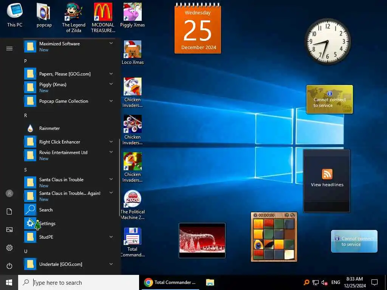Launch MCDONAL TREASURE desktop shortcut
387x290 pixels.
[103, 18]
